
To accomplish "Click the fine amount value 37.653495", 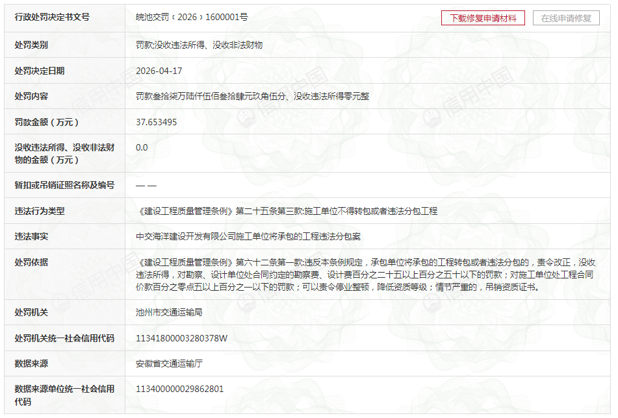I will coord(156,122).
